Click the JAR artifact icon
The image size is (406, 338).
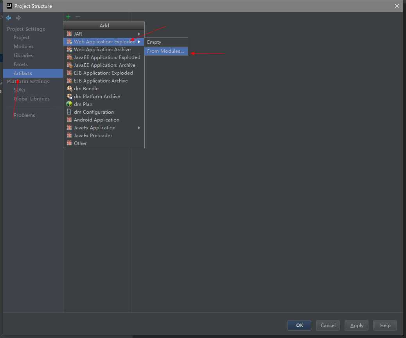pos(69,34)
